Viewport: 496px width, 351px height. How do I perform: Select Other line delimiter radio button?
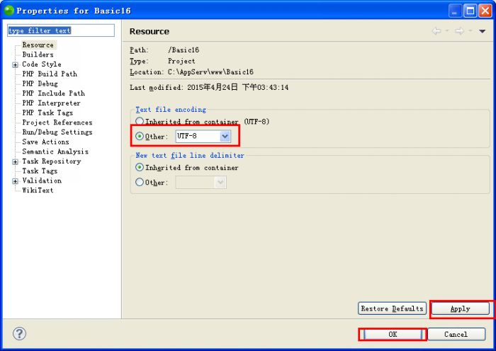coord(140,183)
